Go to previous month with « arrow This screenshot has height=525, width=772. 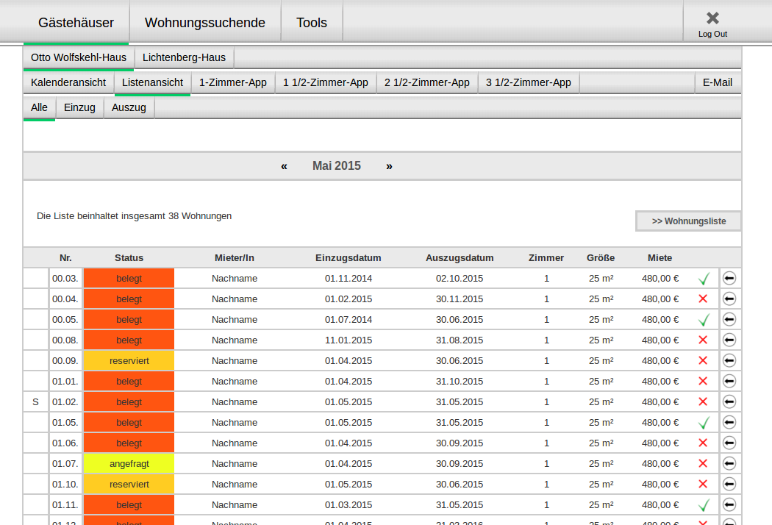(x=284, y=166)
